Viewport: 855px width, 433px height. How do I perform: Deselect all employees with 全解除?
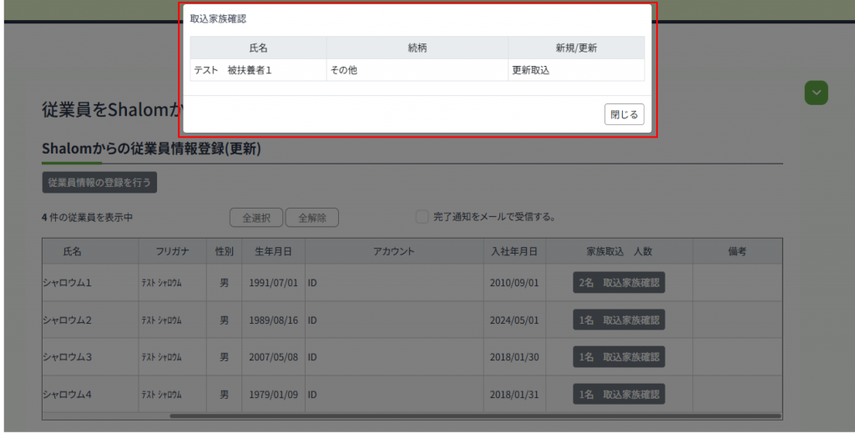[x=312, y=217]
